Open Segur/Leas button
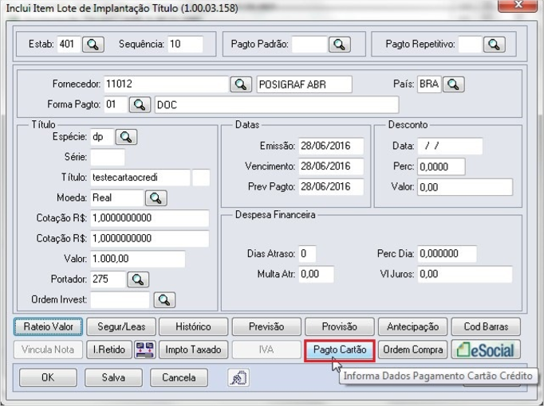 pos(121,326)
